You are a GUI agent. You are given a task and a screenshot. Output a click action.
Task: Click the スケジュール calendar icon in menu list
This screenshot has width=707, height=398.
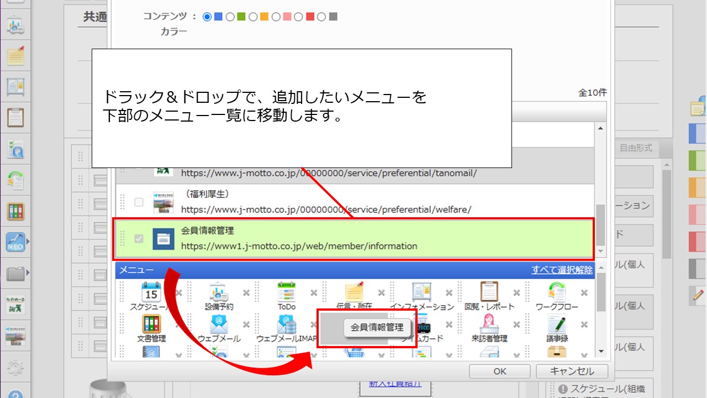[151, 291]
